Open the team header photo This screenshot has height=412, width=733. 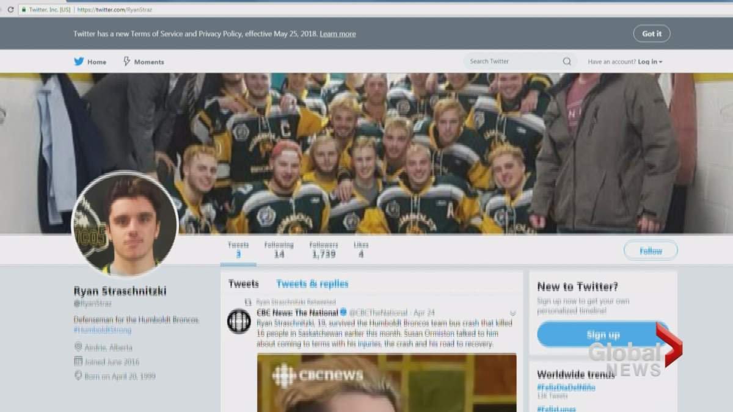point(366,153)
